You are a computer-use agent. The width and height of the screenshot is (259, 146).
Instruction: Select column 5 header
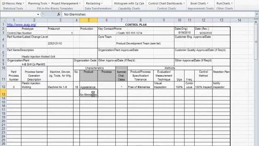point(89,20)
